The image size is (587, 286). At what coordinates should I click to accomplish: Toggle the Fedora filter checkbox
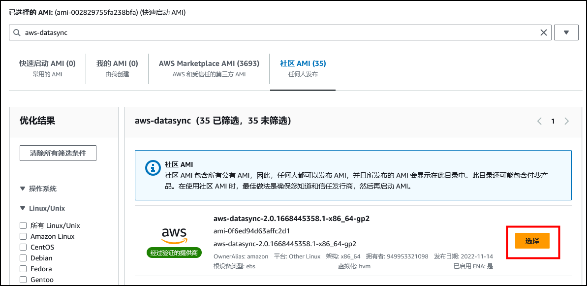coord(23,269)
